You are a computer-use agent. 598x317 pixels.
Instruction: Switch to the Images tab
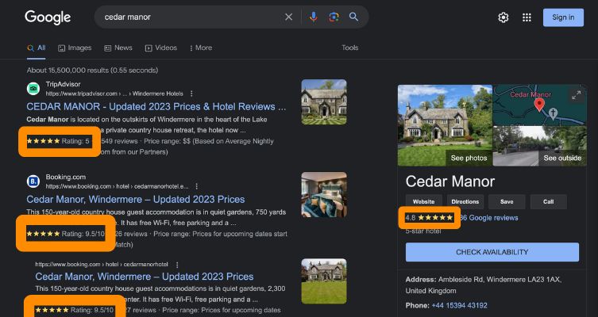75,48
